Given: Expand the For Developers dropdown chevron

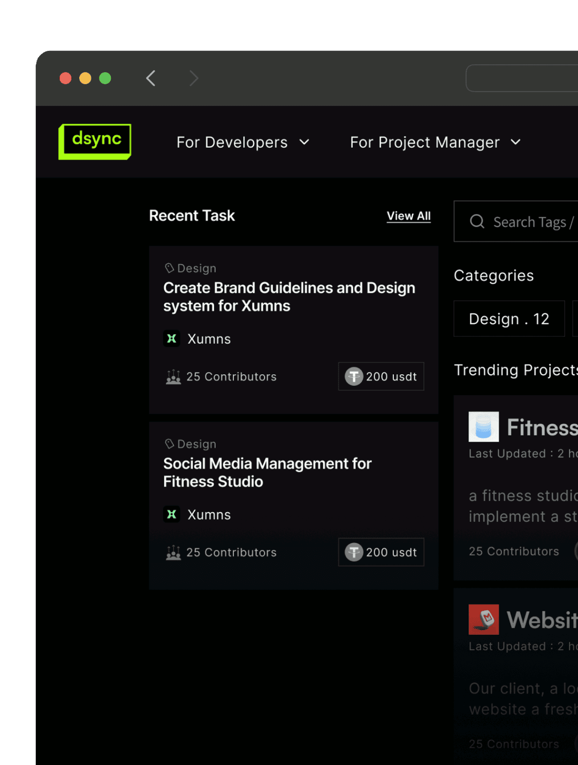Looking at the screenshot, I should click(x=304, y=142).
